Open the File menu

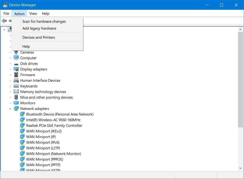click(6, 14)
